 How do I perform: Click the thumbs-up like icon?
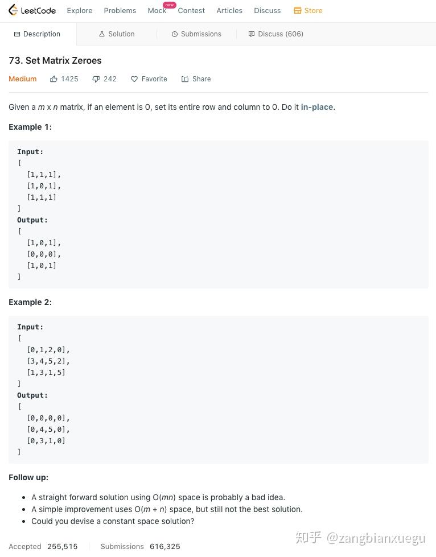coord(54,79)
